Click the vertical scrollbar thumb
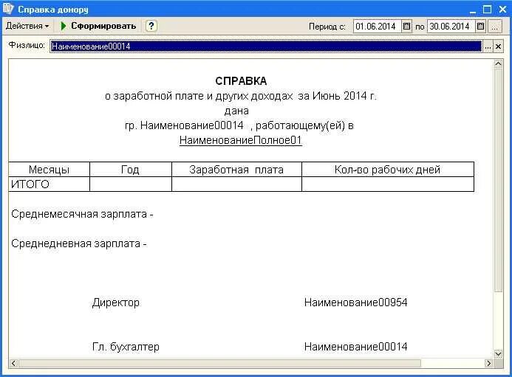This screenshot has height=377, width=512. coord(498,180)
